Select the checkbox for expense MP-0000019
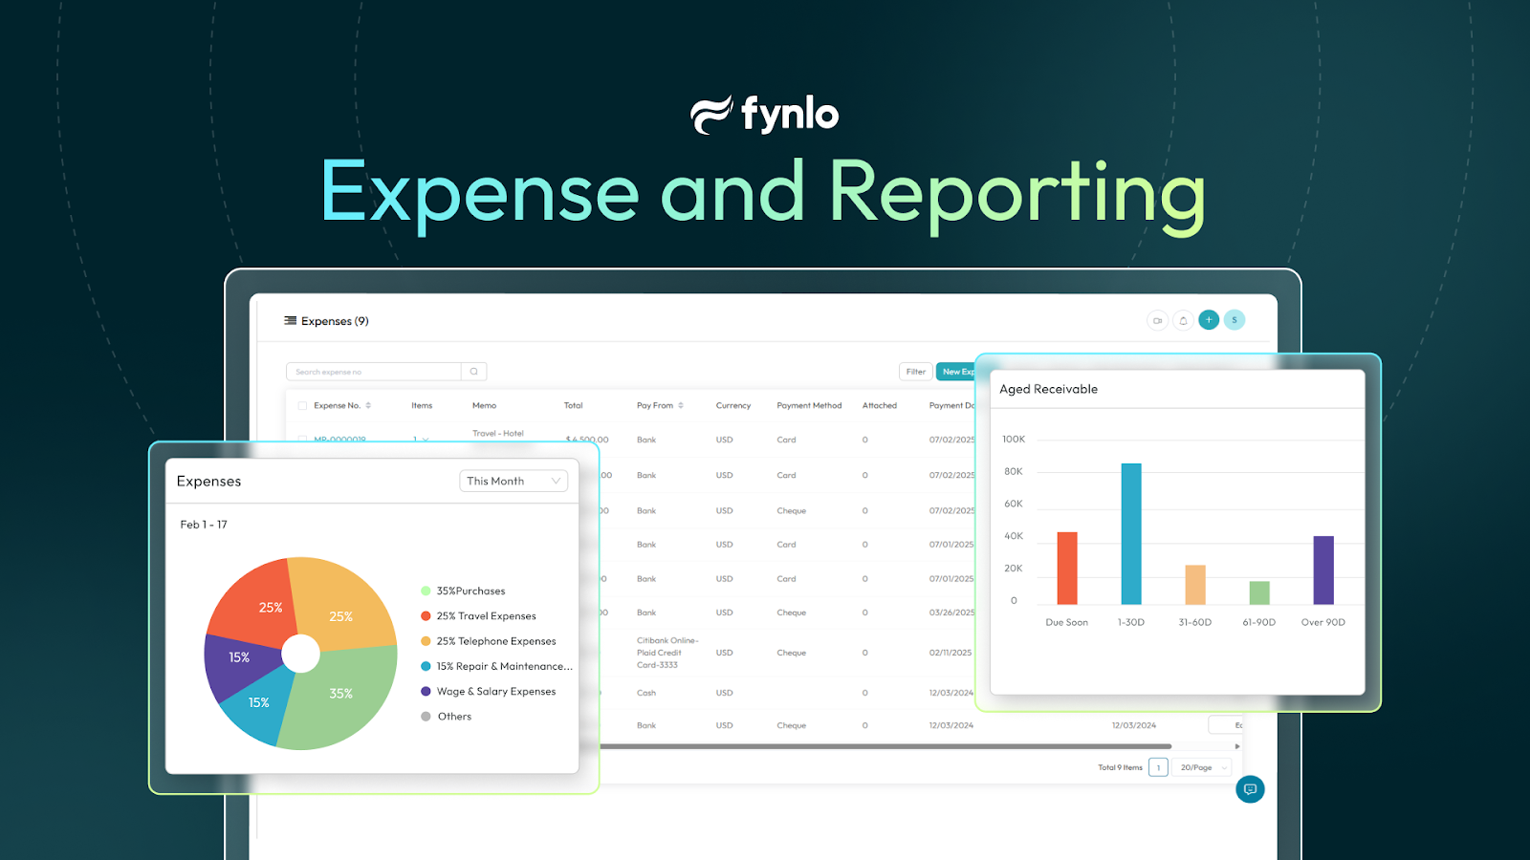1530x860 pixels. (300, 440)
